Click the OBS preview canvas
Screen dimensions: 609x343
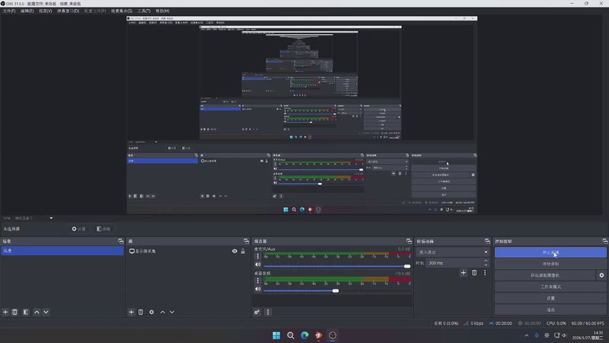pyautogui.click(x=301, y=115)
